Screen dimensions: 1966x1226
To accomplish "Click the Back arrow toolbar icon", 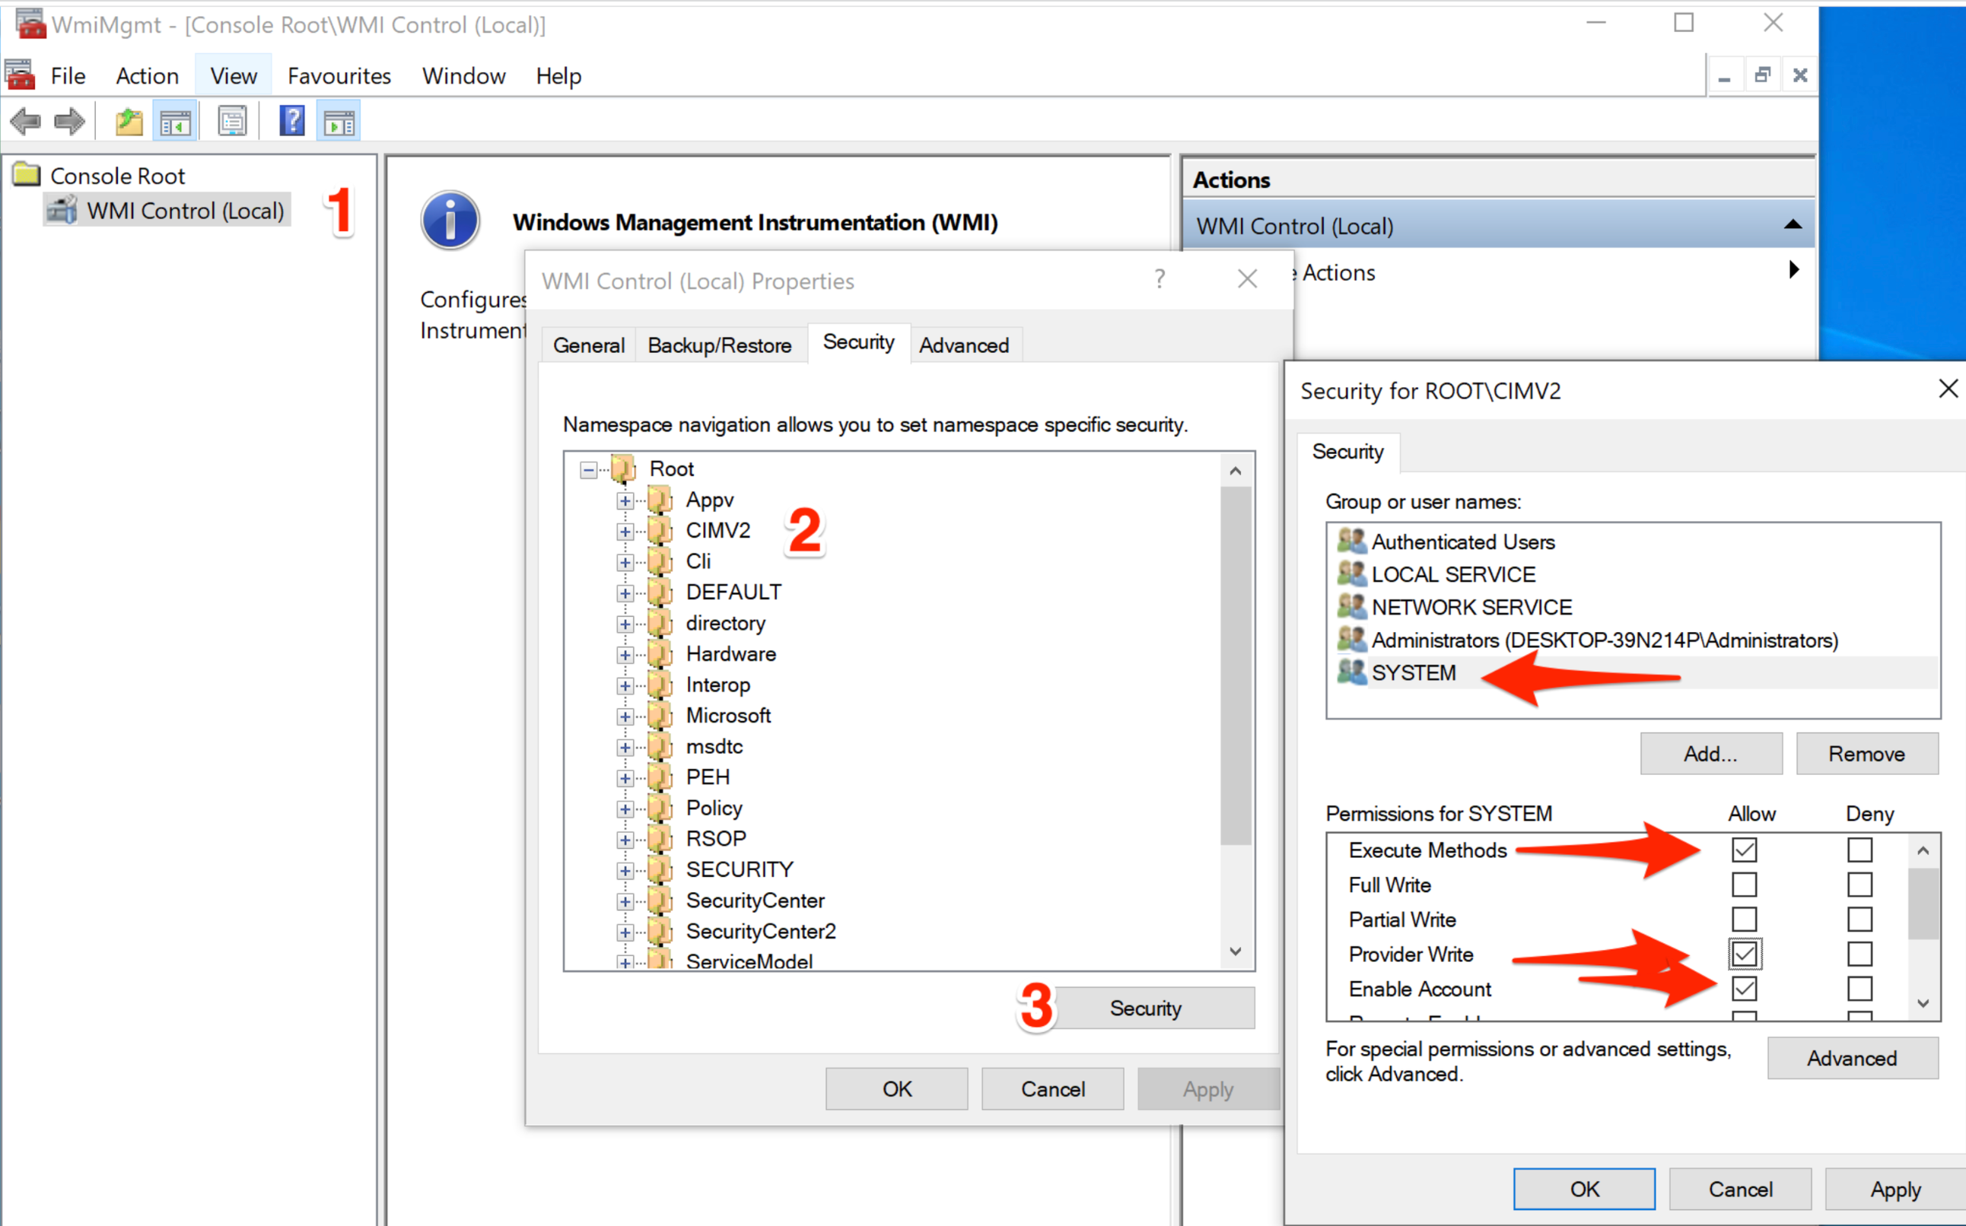I will pos(25,122).
